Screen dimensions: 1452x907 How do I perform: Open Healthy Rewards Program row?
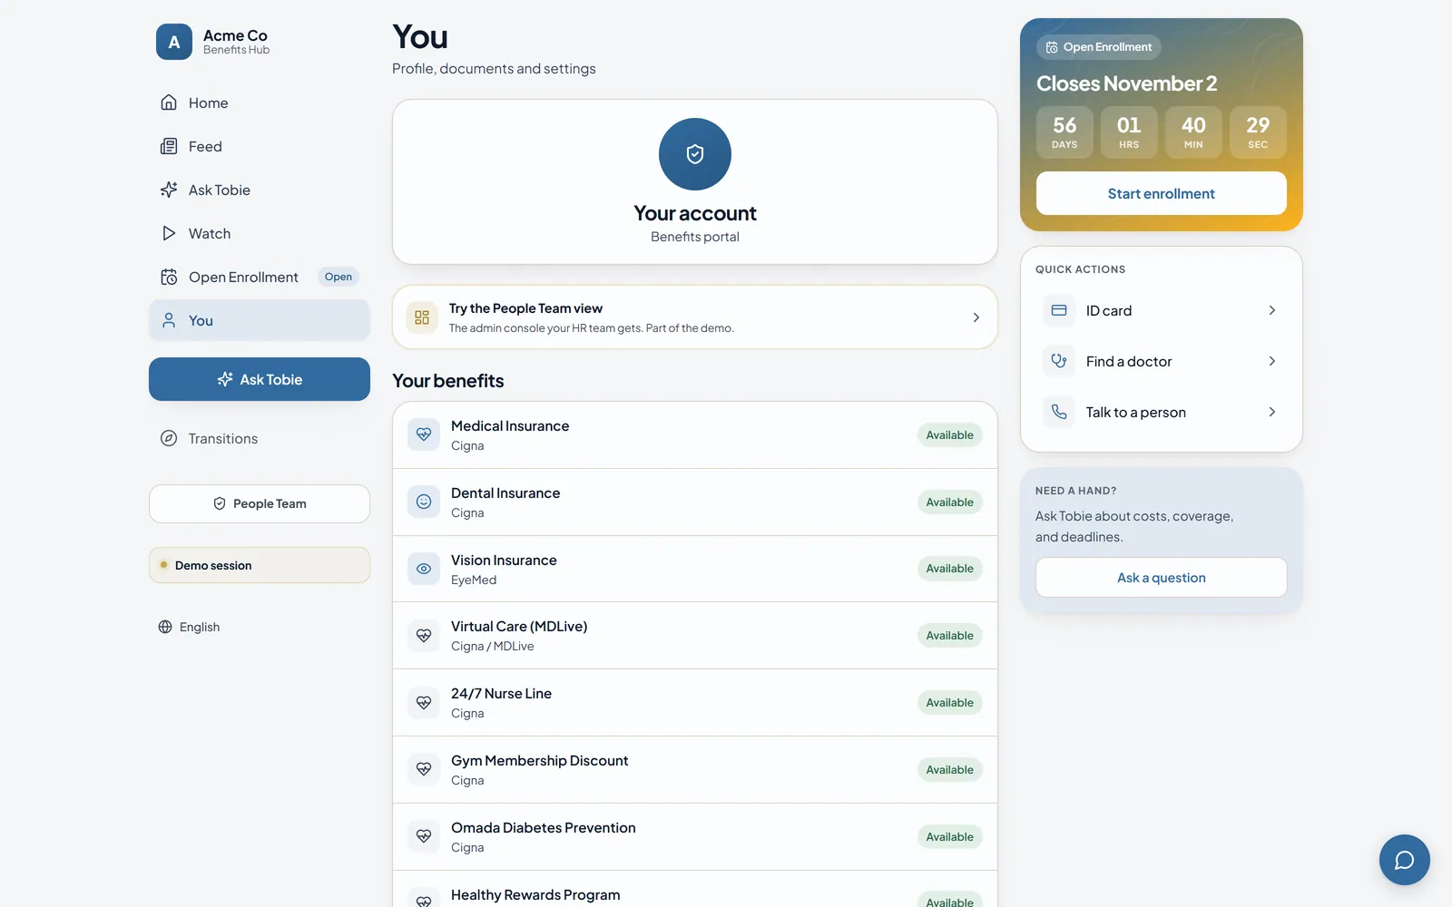click(695, 889)
